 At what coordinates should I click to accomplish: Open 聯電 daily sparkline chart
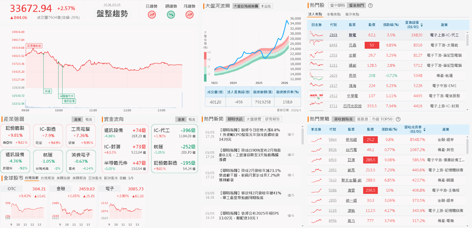coord(316,35)
